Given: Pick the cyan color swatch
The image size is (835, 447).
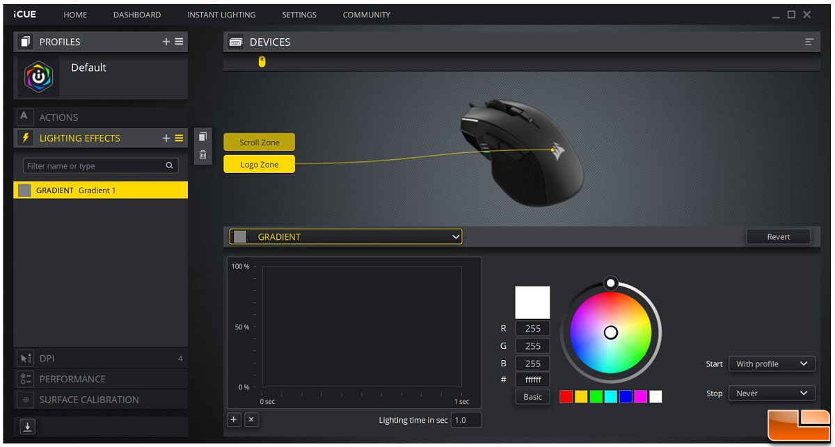Looking at the screenshot, I should [x=611, y=397].
